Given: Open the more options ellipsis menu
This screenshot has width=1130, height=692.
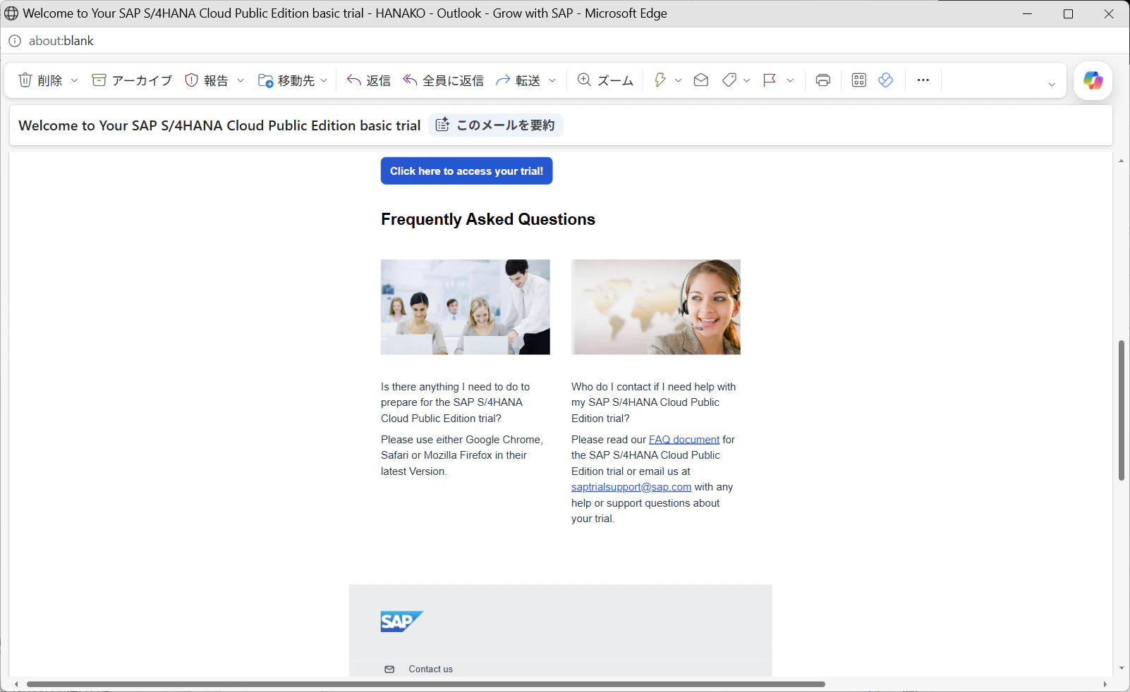Looking at the screenshot, I should click(x=923, y=80).
